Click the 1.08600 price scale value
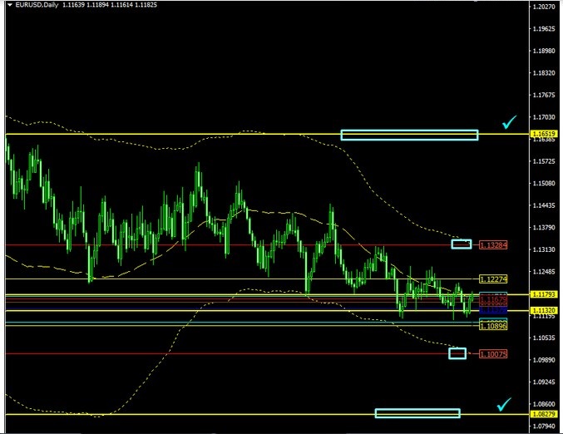The width and height of the screenshot is (563, 434). [x=544, y=404]
